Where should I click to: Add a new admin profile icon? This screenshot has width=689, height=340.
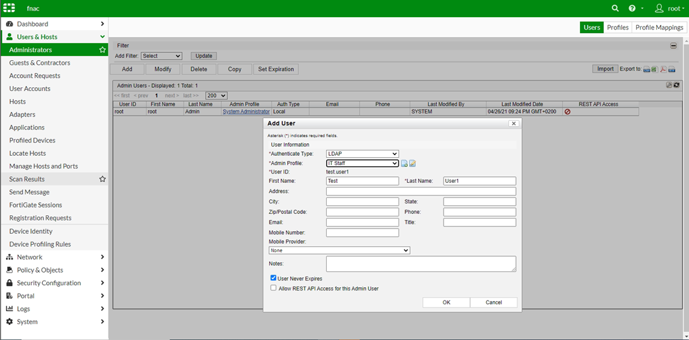[x=405, y=164]
